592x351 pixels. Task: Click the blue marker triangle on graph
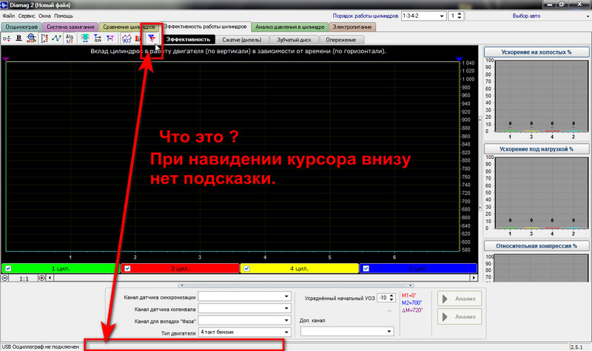pos(459,59)
